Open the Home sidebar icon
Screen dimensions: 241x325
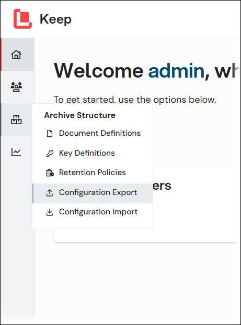(x=16, y=55)
